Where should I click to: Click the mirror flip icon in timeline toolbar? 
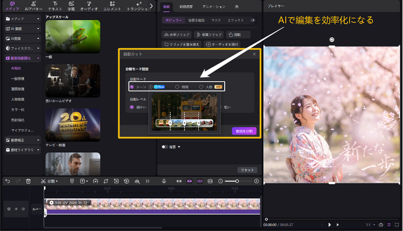coord(137,181)
